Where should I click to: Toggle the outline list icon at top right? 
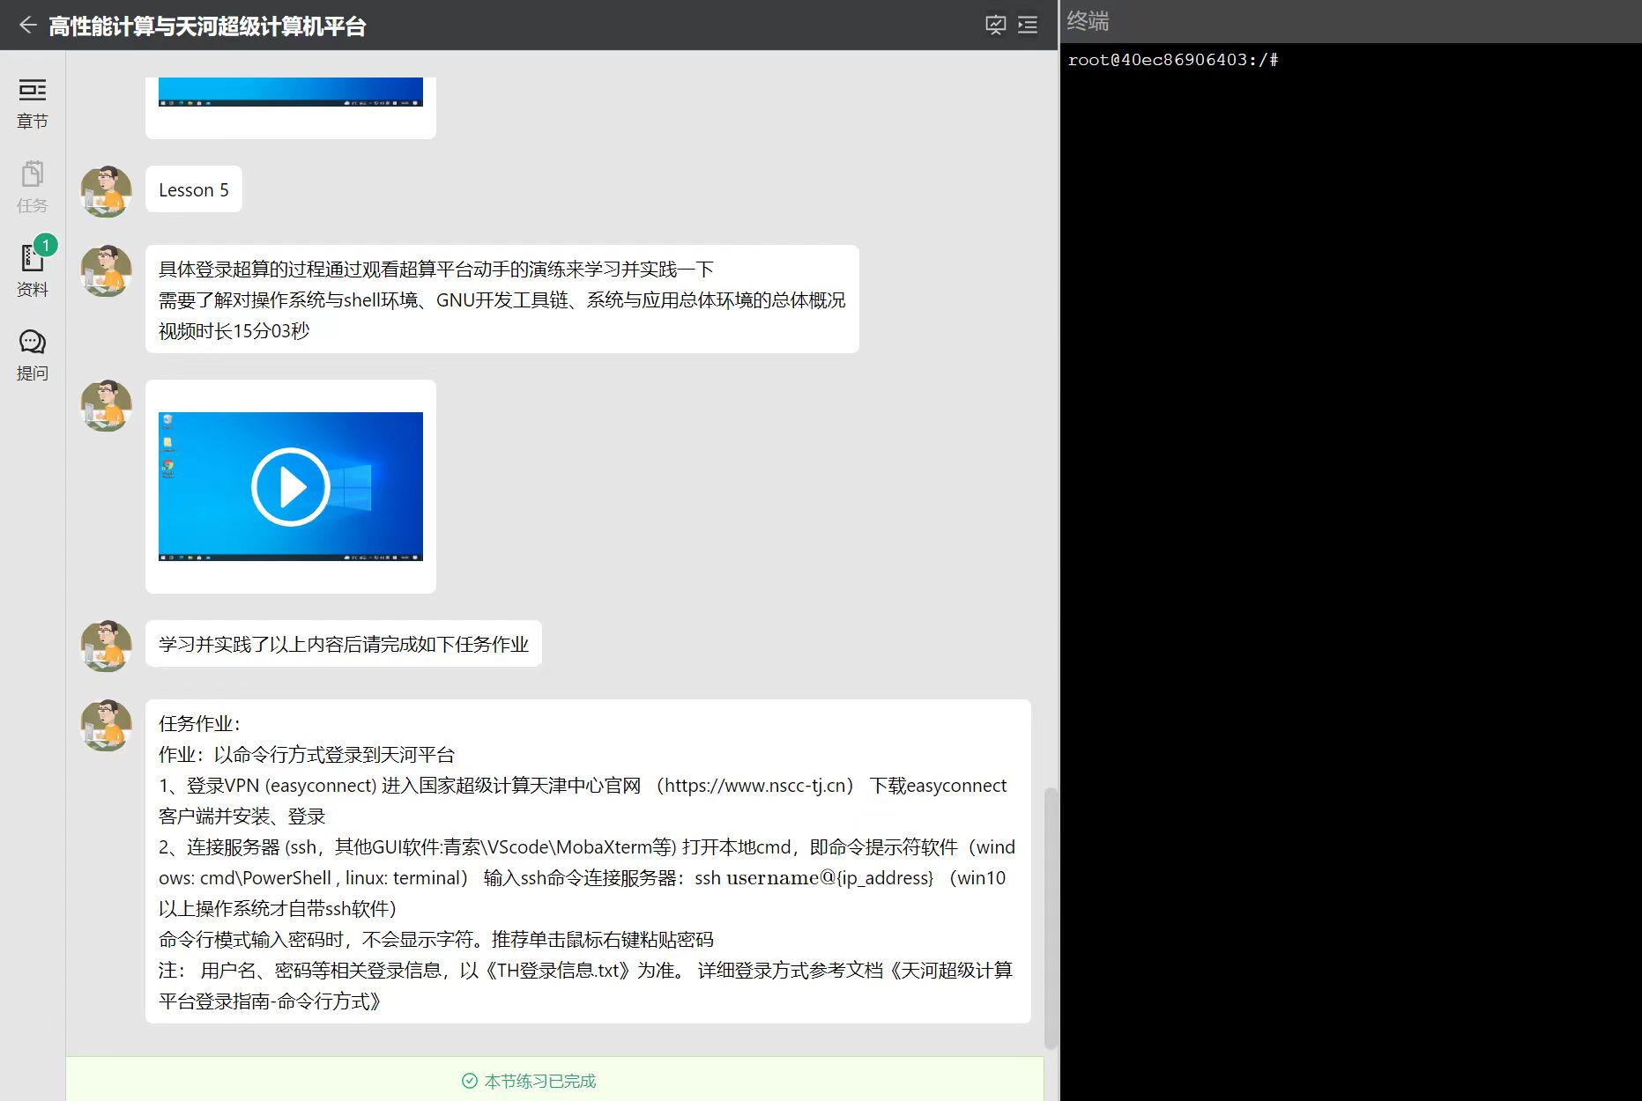coord(1028,26)
